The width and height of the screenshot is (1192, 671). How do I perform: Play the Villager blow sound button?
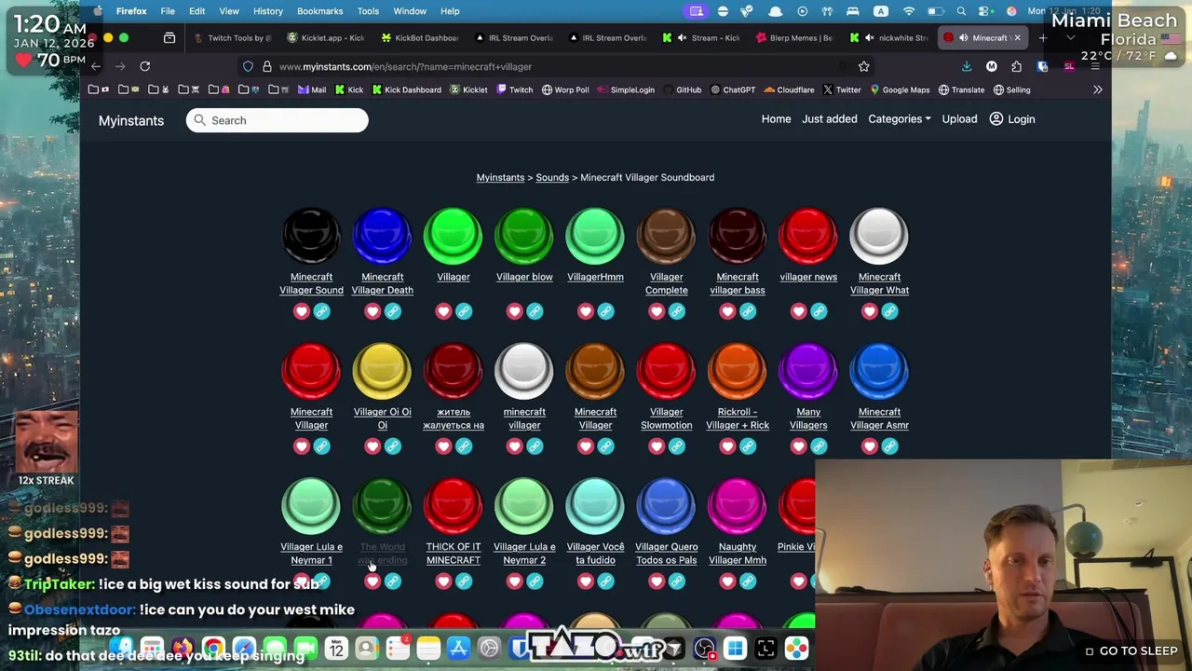coord(524,237)
